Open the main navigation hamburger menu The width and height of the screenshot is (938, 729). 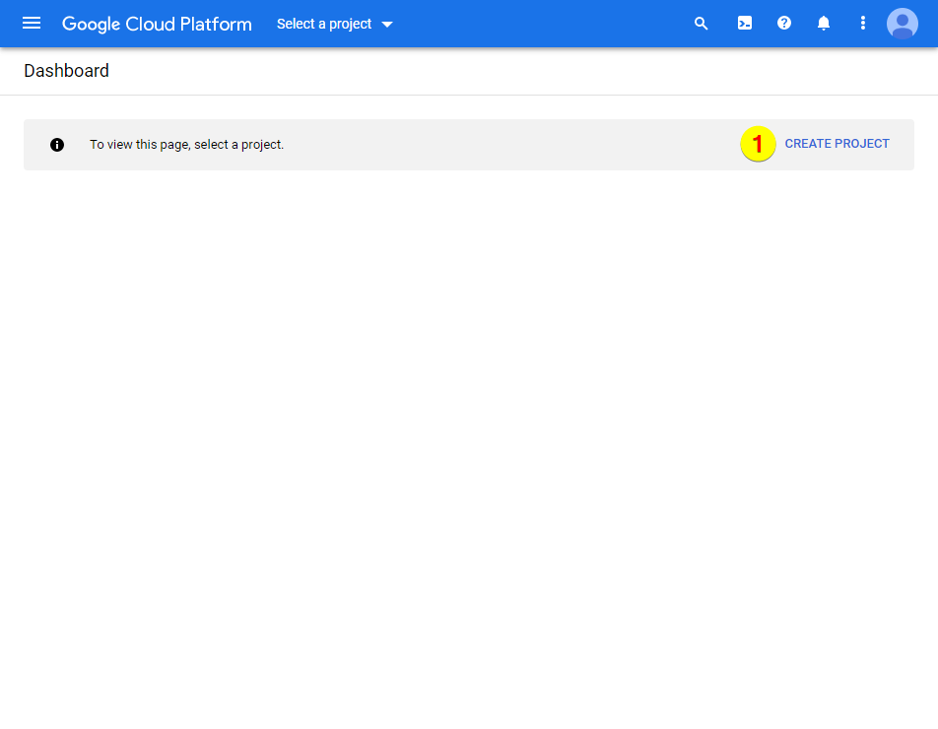[32, 24]
